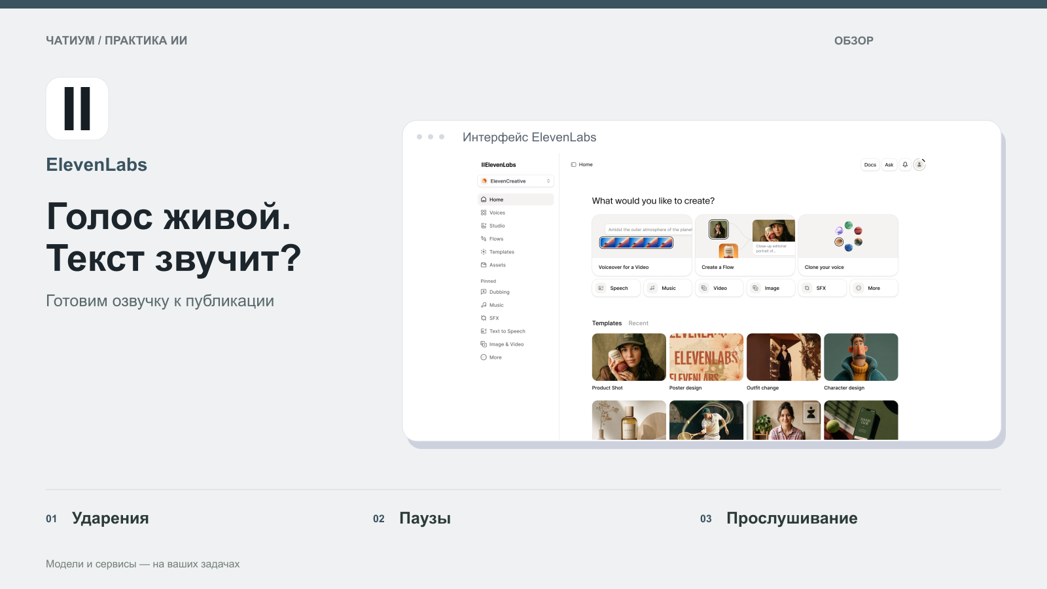The image size is (1047, 589).
Task: Click the IIElevenLabs sidebar logo
Action: 499,165
